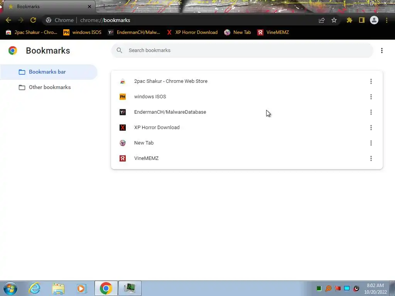Open the profile avatar icon
The image size is (395, 296).
coord(374,20)
